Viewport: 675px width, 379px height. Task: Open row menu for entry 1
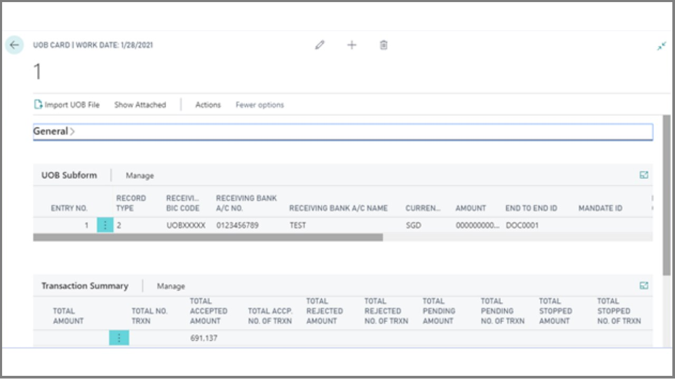pos(105,225)
